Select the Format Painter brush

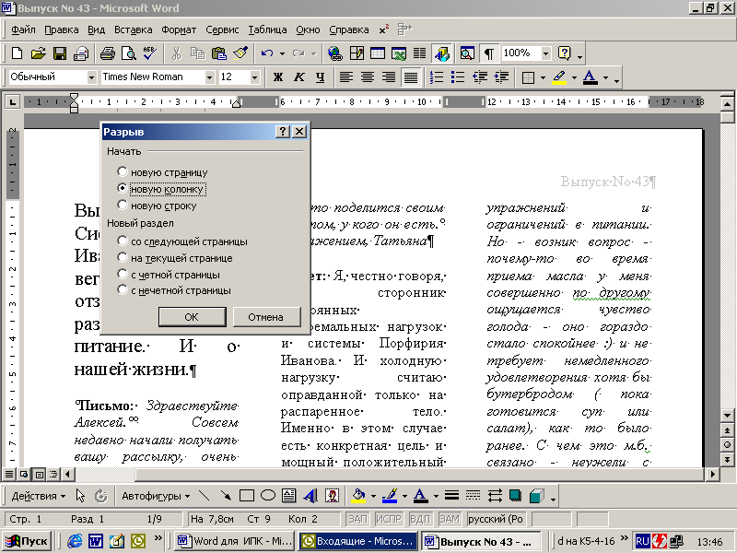point(240,53)
